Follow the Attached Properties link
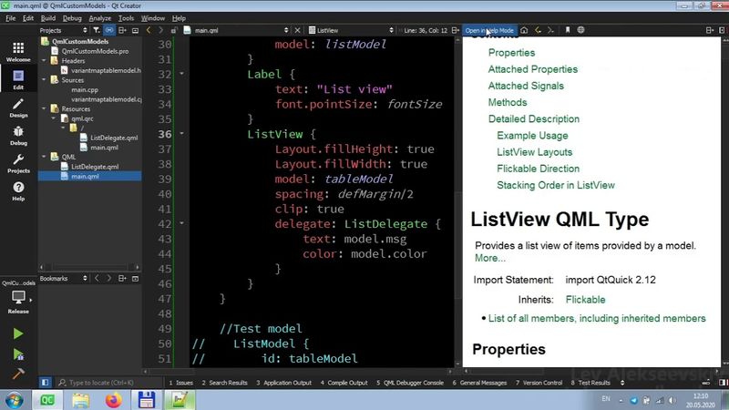 click(x=533, y=69)
